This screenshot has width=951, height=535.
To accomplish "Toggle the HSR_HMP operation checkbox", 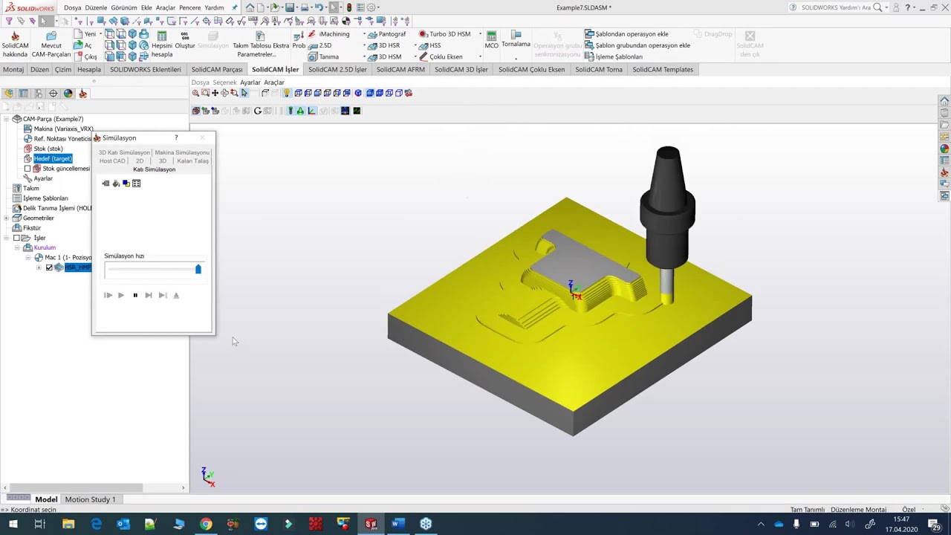I will [x=49, y=267].
